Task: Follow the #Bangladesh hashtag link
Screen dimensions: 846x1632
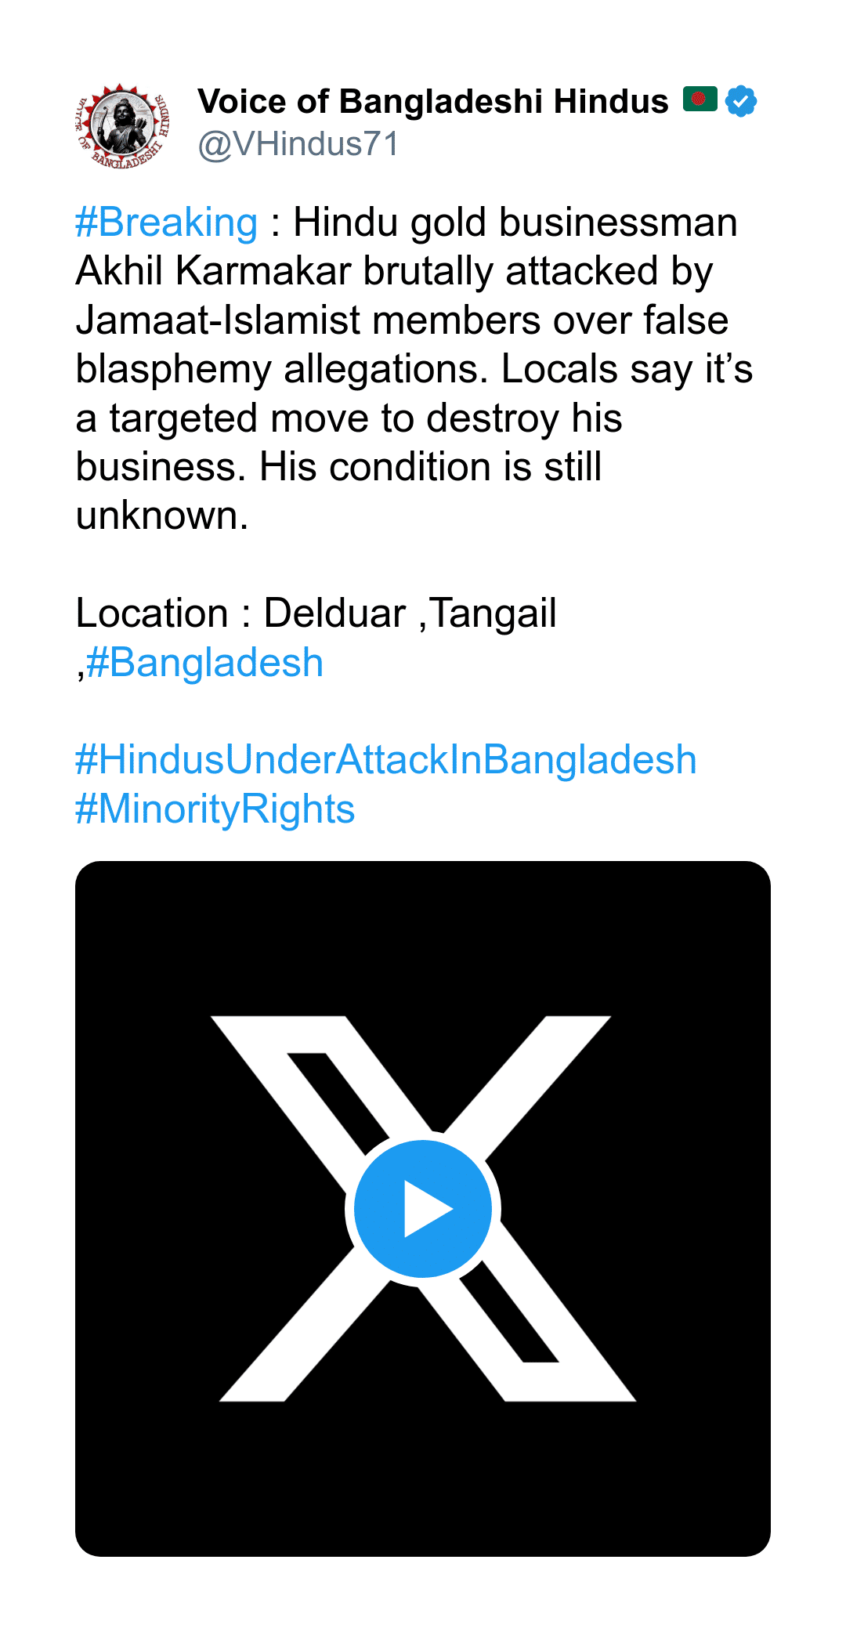Action: [204, 663]
